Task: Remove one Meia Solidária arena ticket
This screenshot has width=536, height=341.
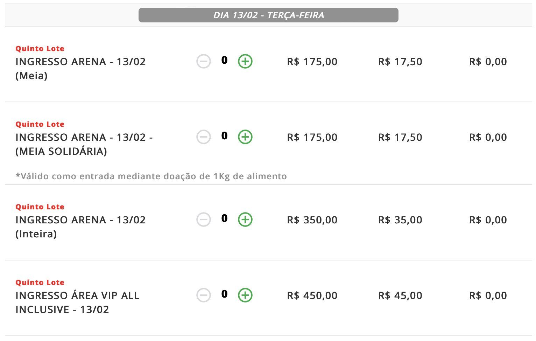Action: 203,137
